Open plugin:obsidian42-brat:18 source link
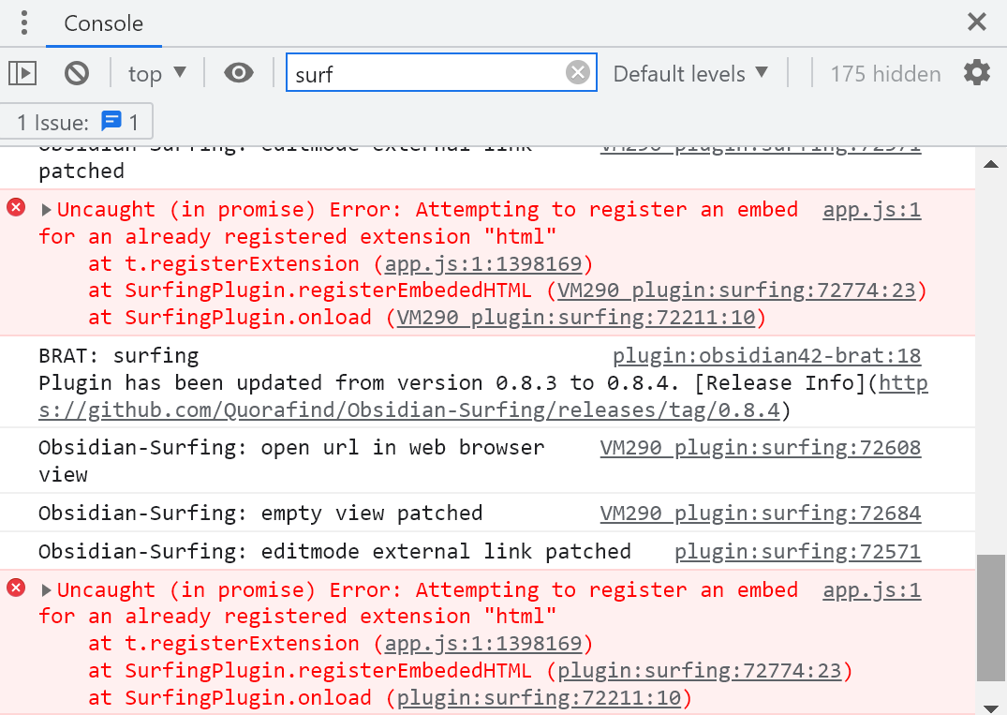The height and width of the screenshot is (715, 1007). click(766, 356)
